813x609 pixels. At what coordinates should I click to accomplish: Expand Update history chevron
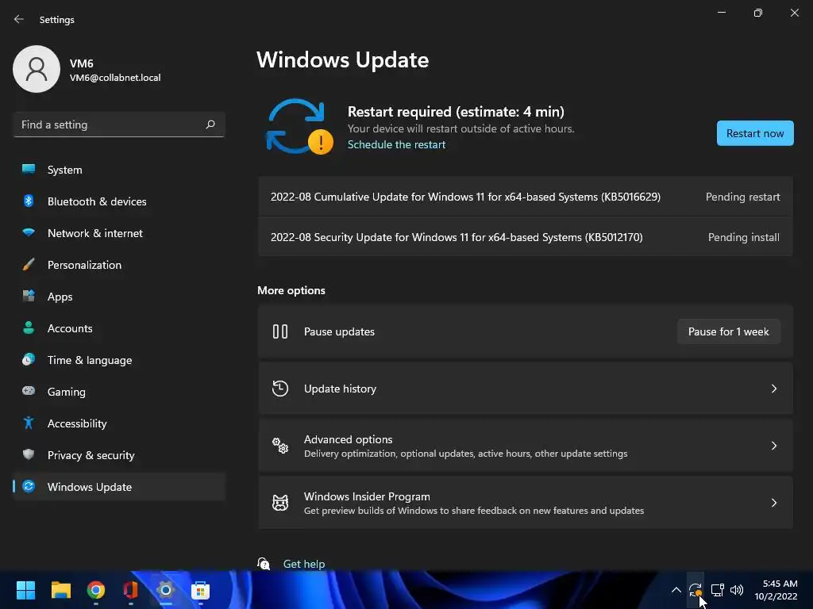773,389
